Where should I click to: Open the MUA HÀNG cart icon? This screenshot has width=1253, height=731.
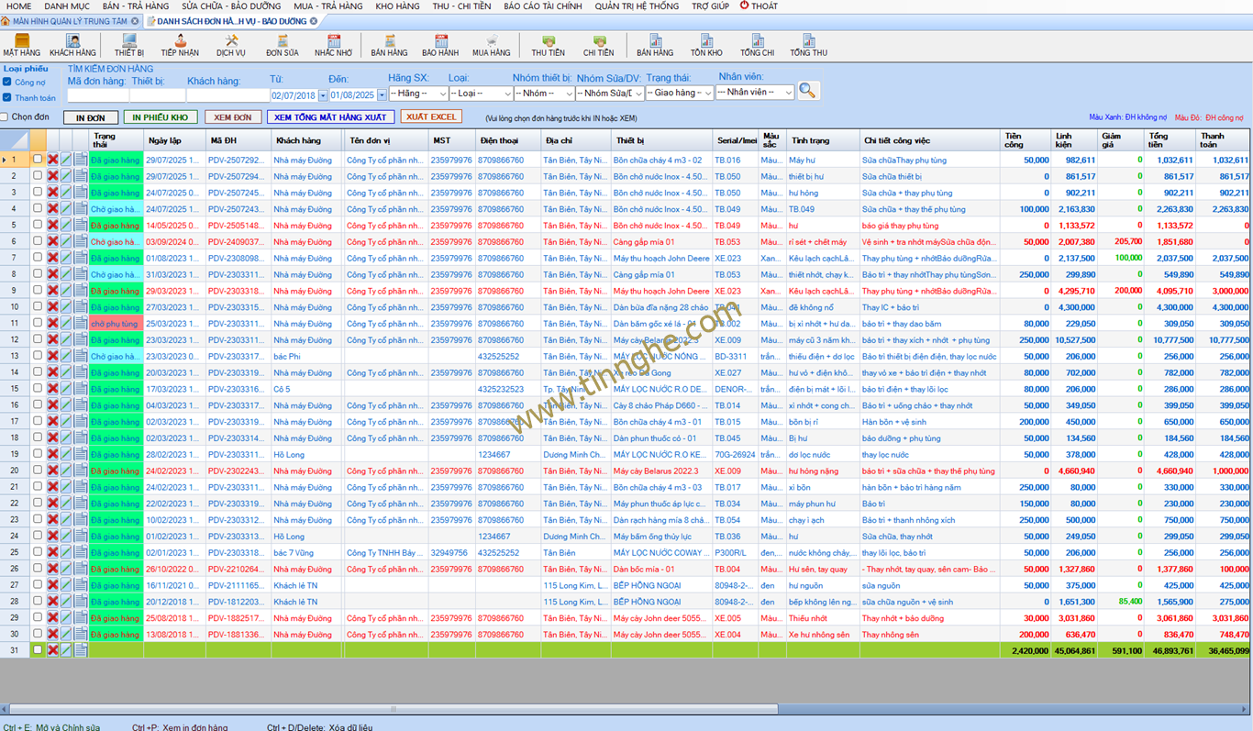pos(492,45)
